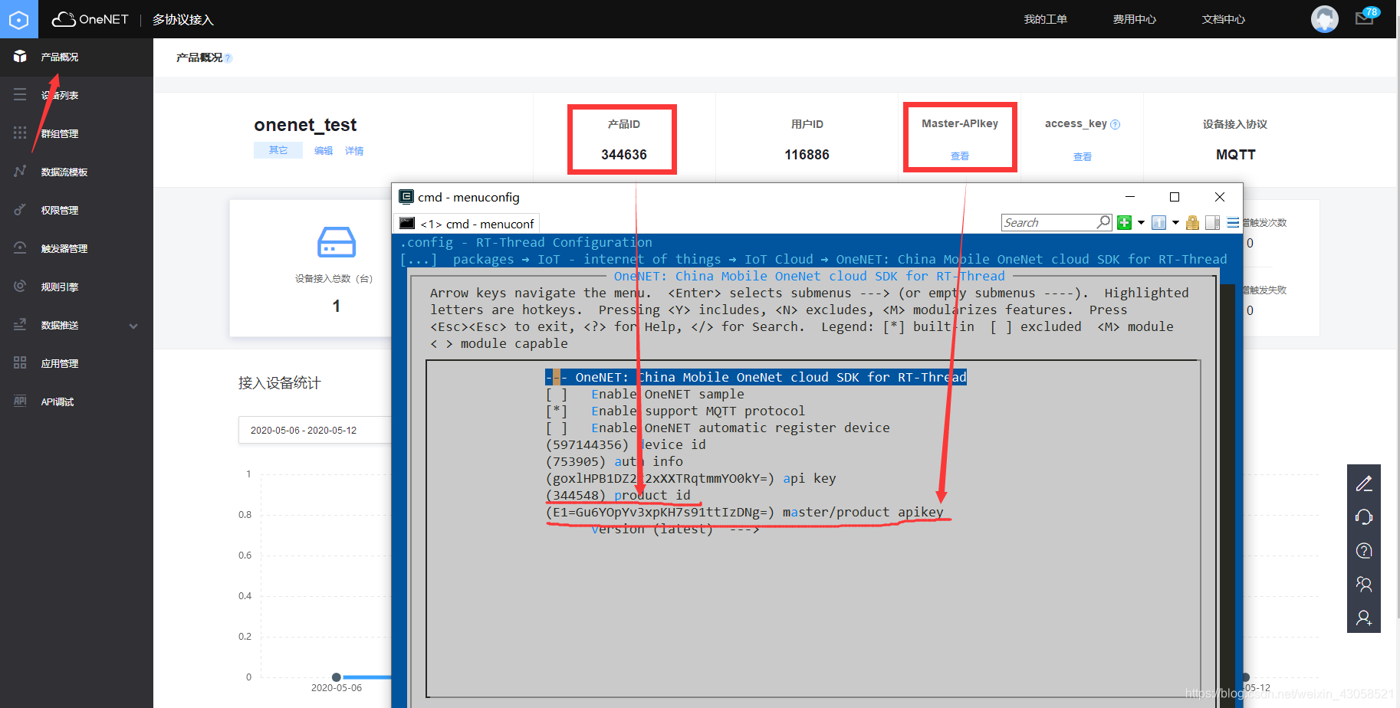Click the product ID value 344636
This screenshot has width=1400, height=708.
coord(623,155)
